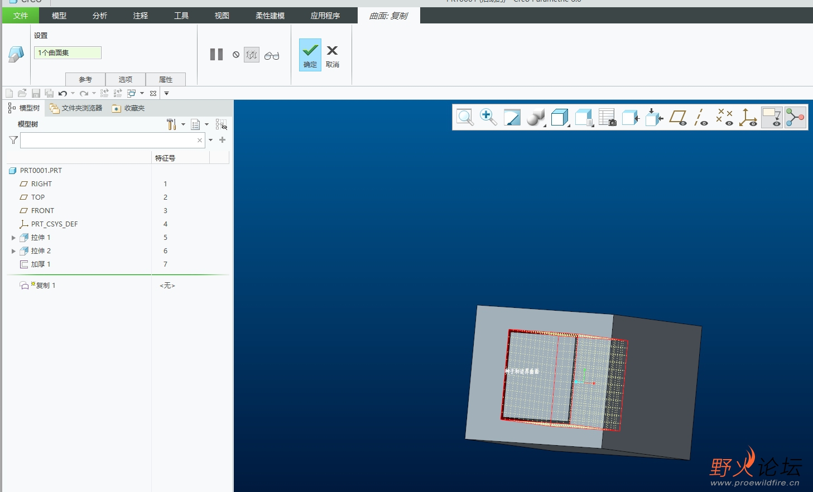Click the redo arrow icon

pyautogui.click(x=84, y=93)
